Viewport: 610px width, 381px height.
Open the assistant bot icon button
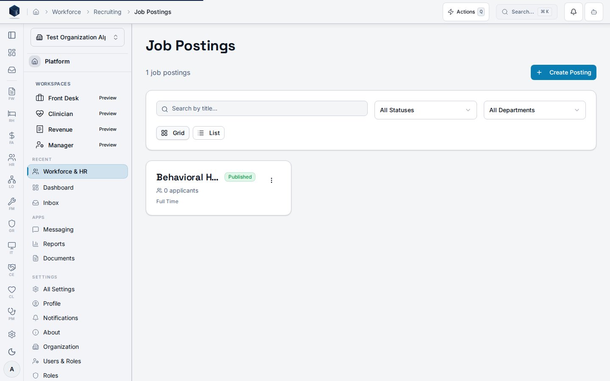(594, 12)
